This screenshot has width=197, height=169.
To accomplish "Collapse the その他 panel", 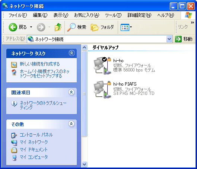I will tap(72, 124).
